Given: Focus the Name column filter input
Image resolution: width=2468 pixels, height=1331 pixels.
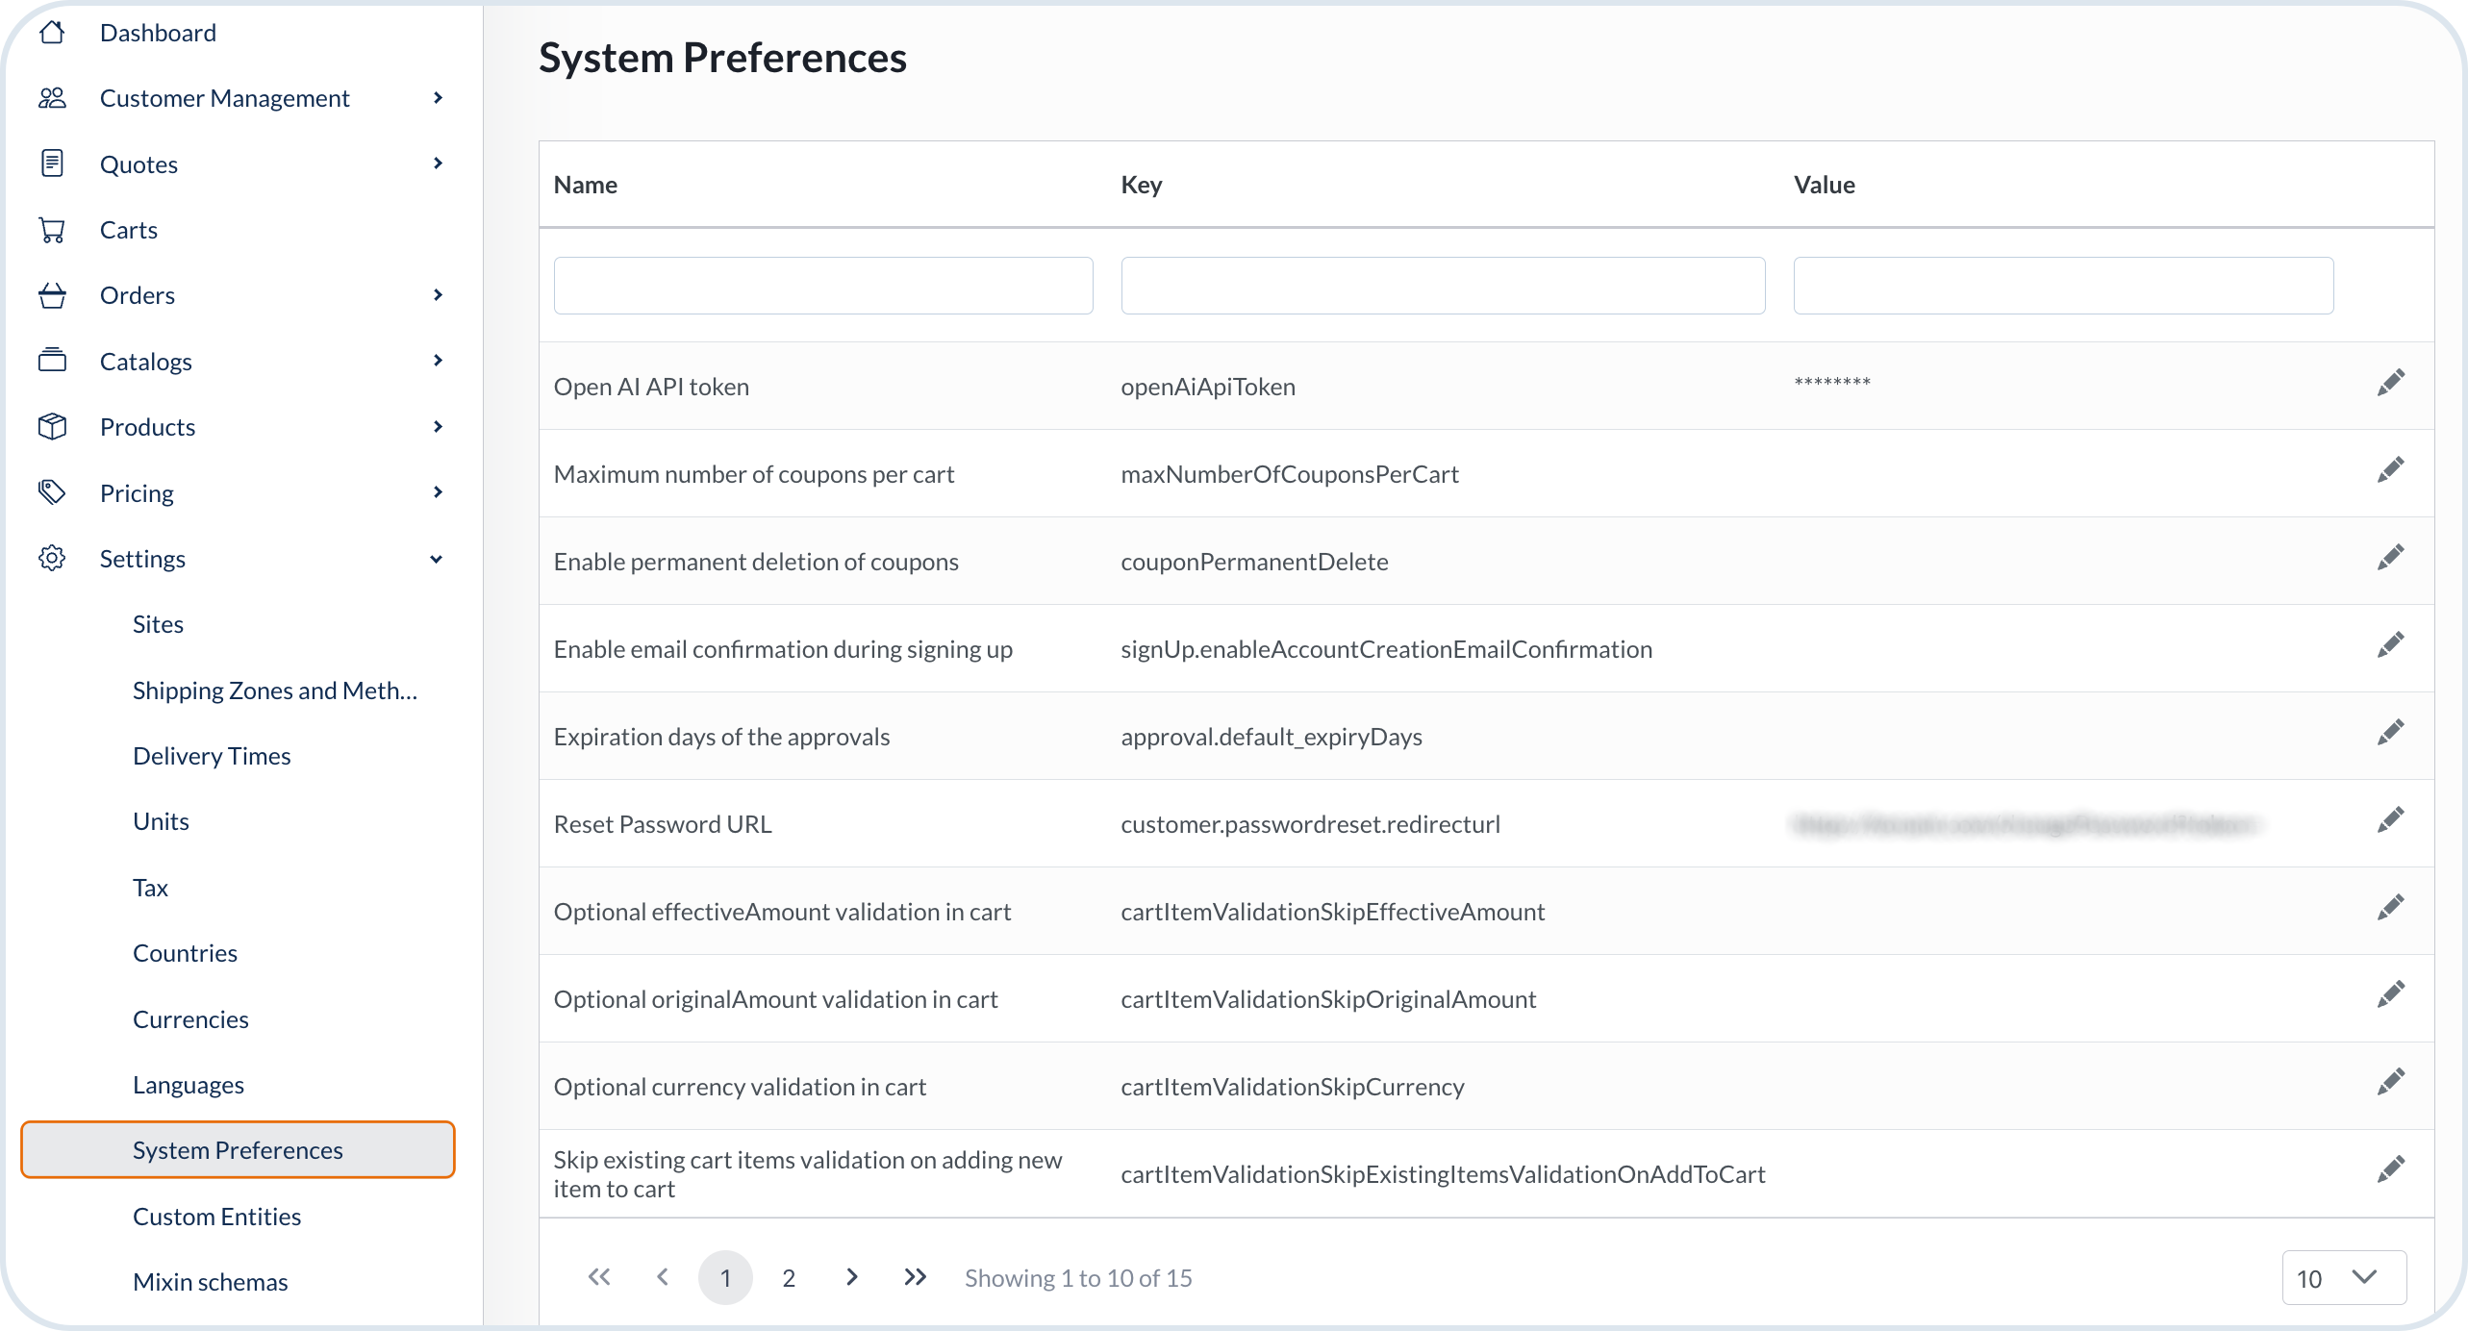Looking at the screenshot, I should point(822,286).
